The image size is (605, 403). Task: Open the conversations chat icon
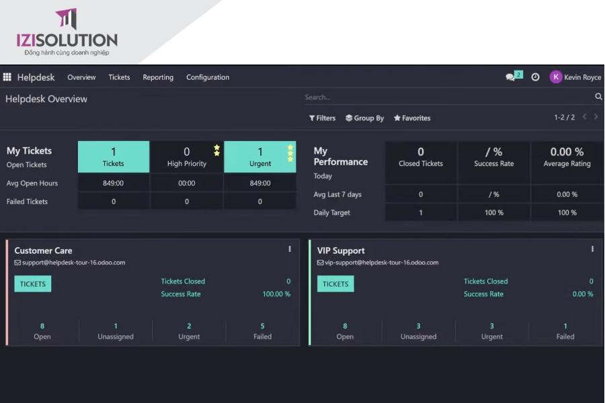point(511,77)
